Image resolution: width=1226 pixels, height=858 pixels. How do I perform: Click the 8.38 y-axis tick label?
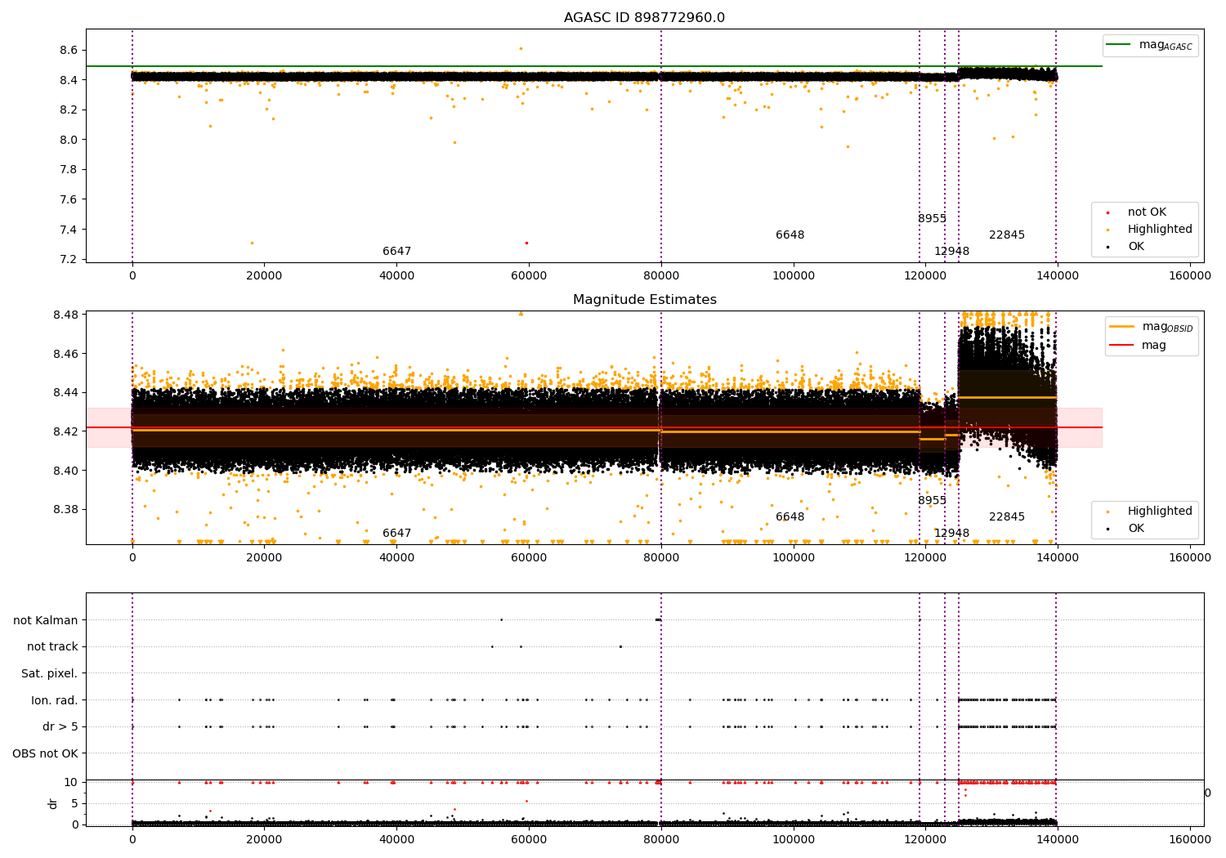pos(65,509)
